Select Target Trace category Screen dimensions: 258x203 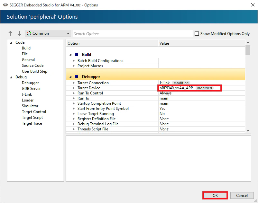(x=32, y=123)
